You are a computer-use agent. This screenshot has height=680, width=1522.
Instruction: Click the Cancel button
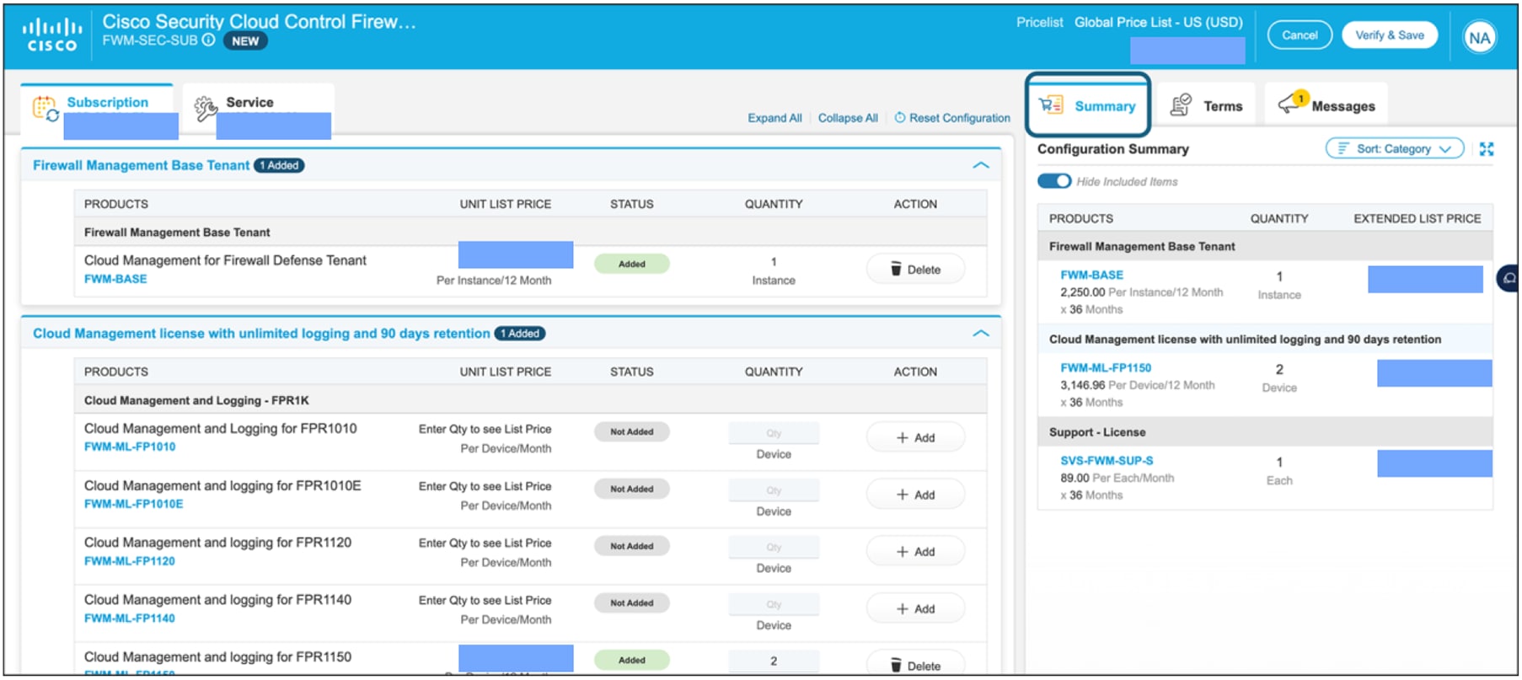coord(1300,35)
